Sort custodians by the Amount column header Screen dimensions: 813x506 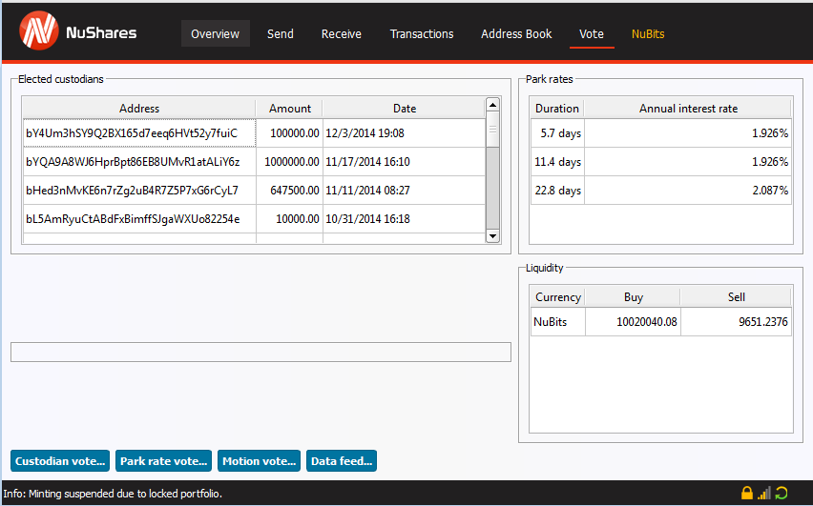point(289,109)
